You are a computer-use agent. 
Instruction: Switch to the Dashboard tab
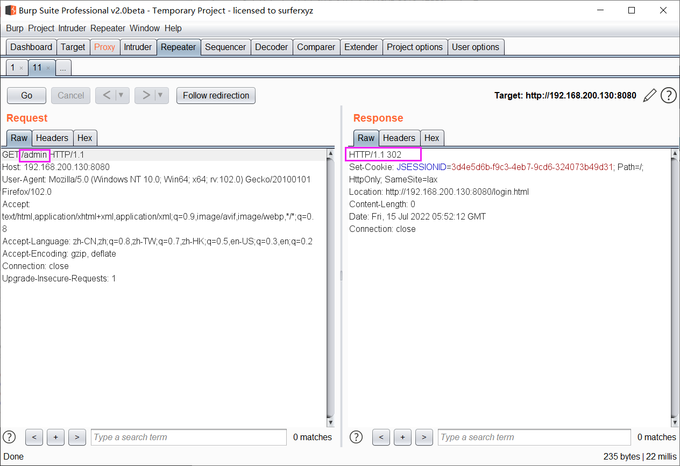click(31, 47)
